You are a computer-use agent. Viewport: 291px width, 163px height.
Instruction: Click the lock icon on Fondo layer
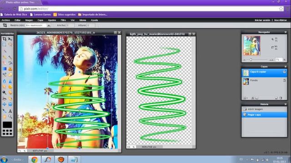pyautogui.click(x=284, y=81)
